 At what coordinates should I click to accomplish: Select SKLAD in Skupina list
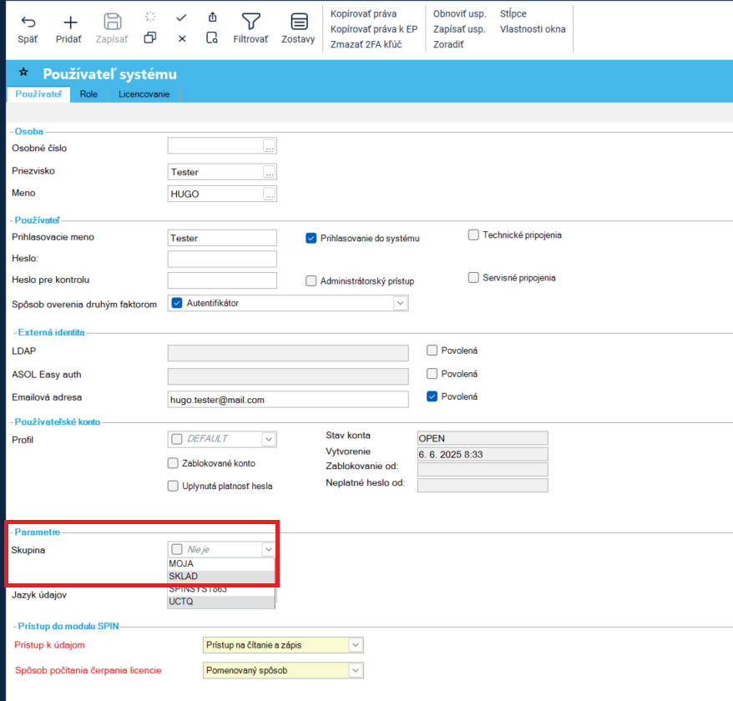(221, 576)
